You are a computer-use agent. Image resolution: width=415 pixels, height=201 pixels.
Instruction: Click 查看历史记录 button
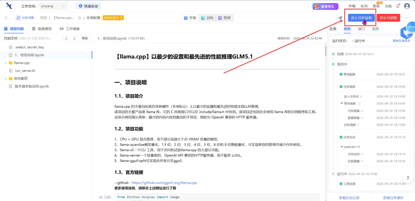pyautogui.click(x=349, y=198)
